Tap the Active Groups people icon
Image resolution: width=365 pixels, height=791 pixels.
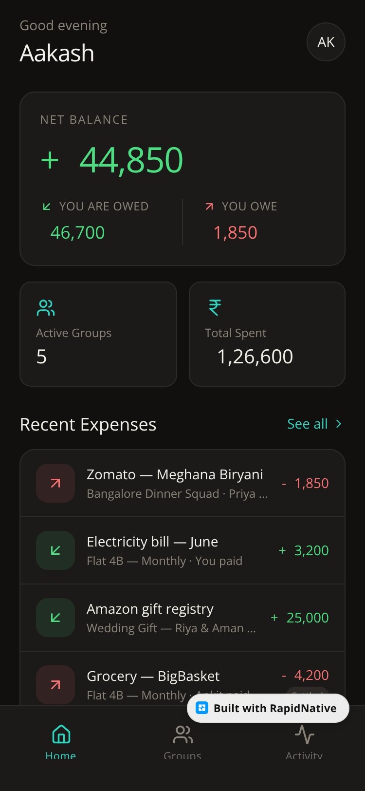(x=46, y=307)
